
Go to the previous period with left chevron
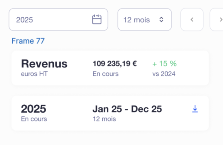click(192, 20)
